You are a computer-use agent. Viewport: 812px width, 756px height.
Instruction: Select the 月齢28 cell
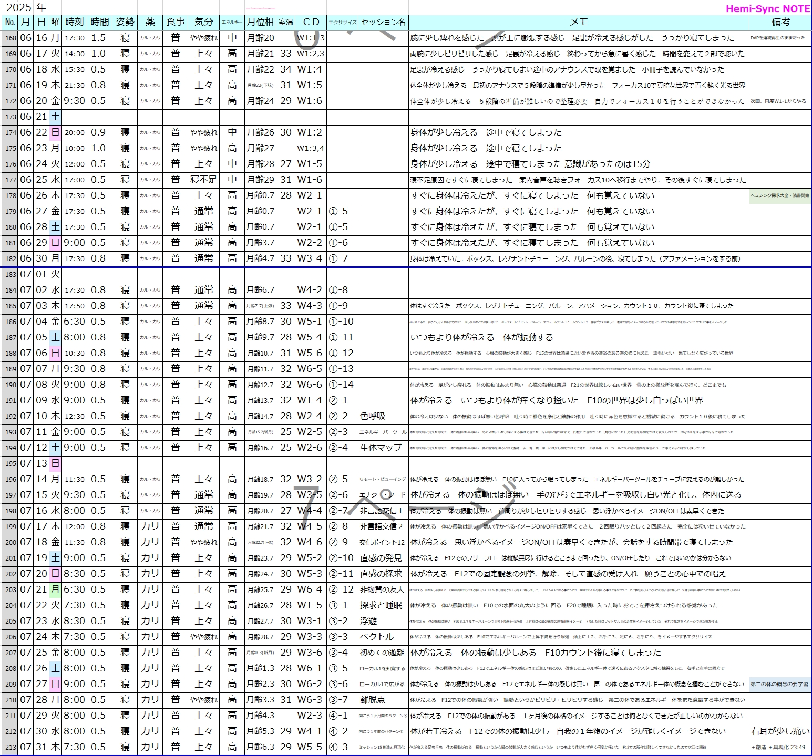pyautogui.click(x=261, y=164)
